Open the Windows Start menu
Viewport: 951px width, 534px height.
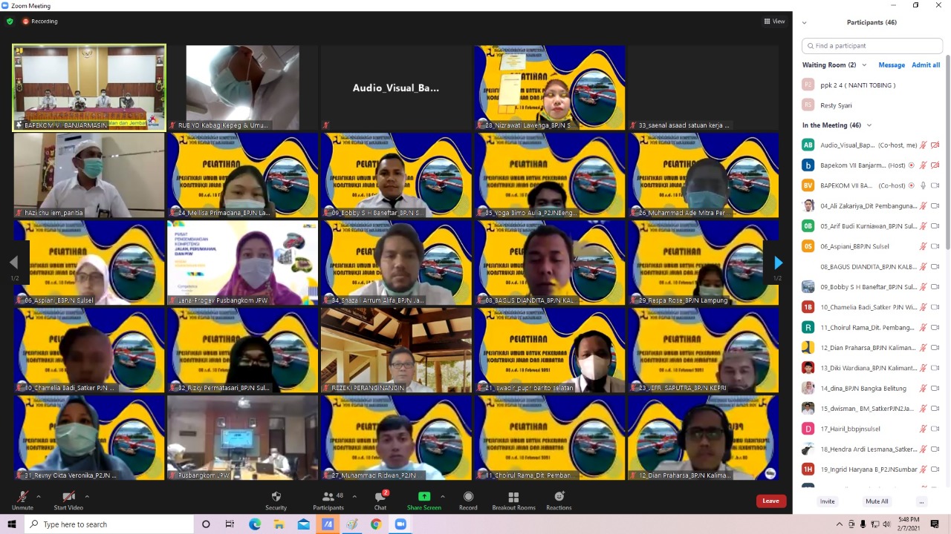pyautogui.click(x=12, y=524)
